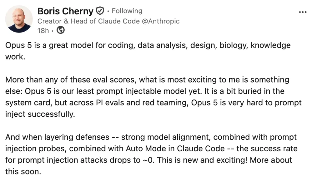Click the word Creator in the headline

coord(50,21)
